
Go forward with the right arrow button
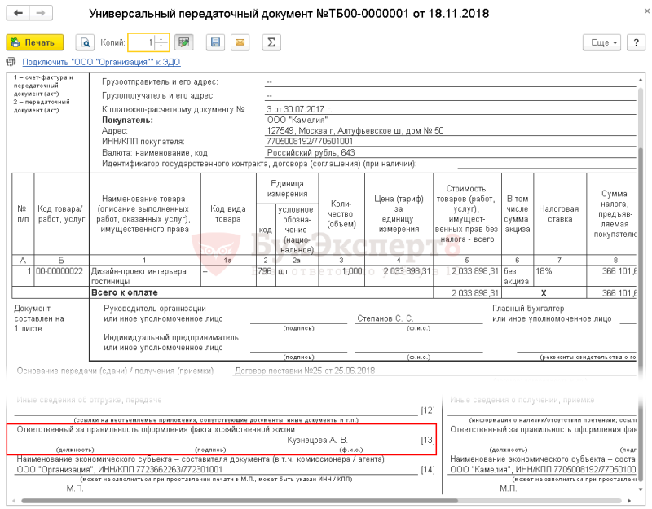[41, 13]
